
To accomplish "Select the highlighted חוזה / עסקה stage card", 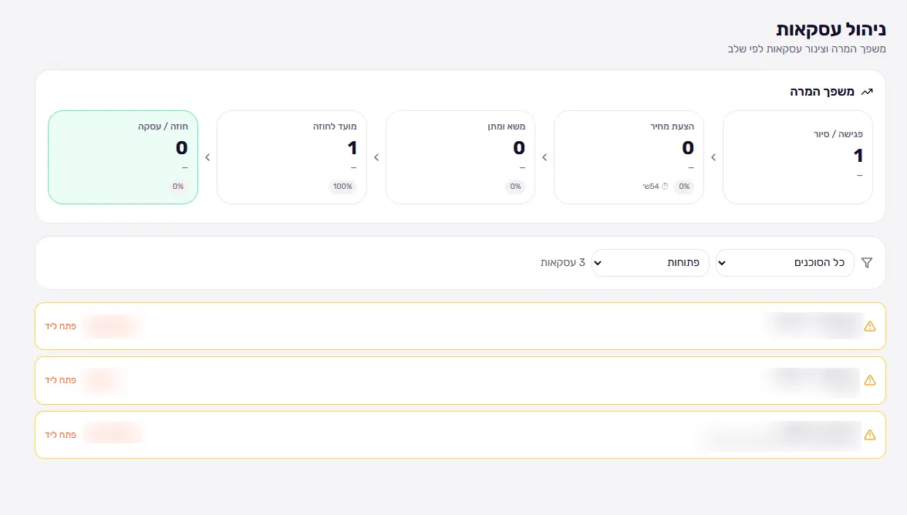I will pyautogui.click(x=123, y=157).
